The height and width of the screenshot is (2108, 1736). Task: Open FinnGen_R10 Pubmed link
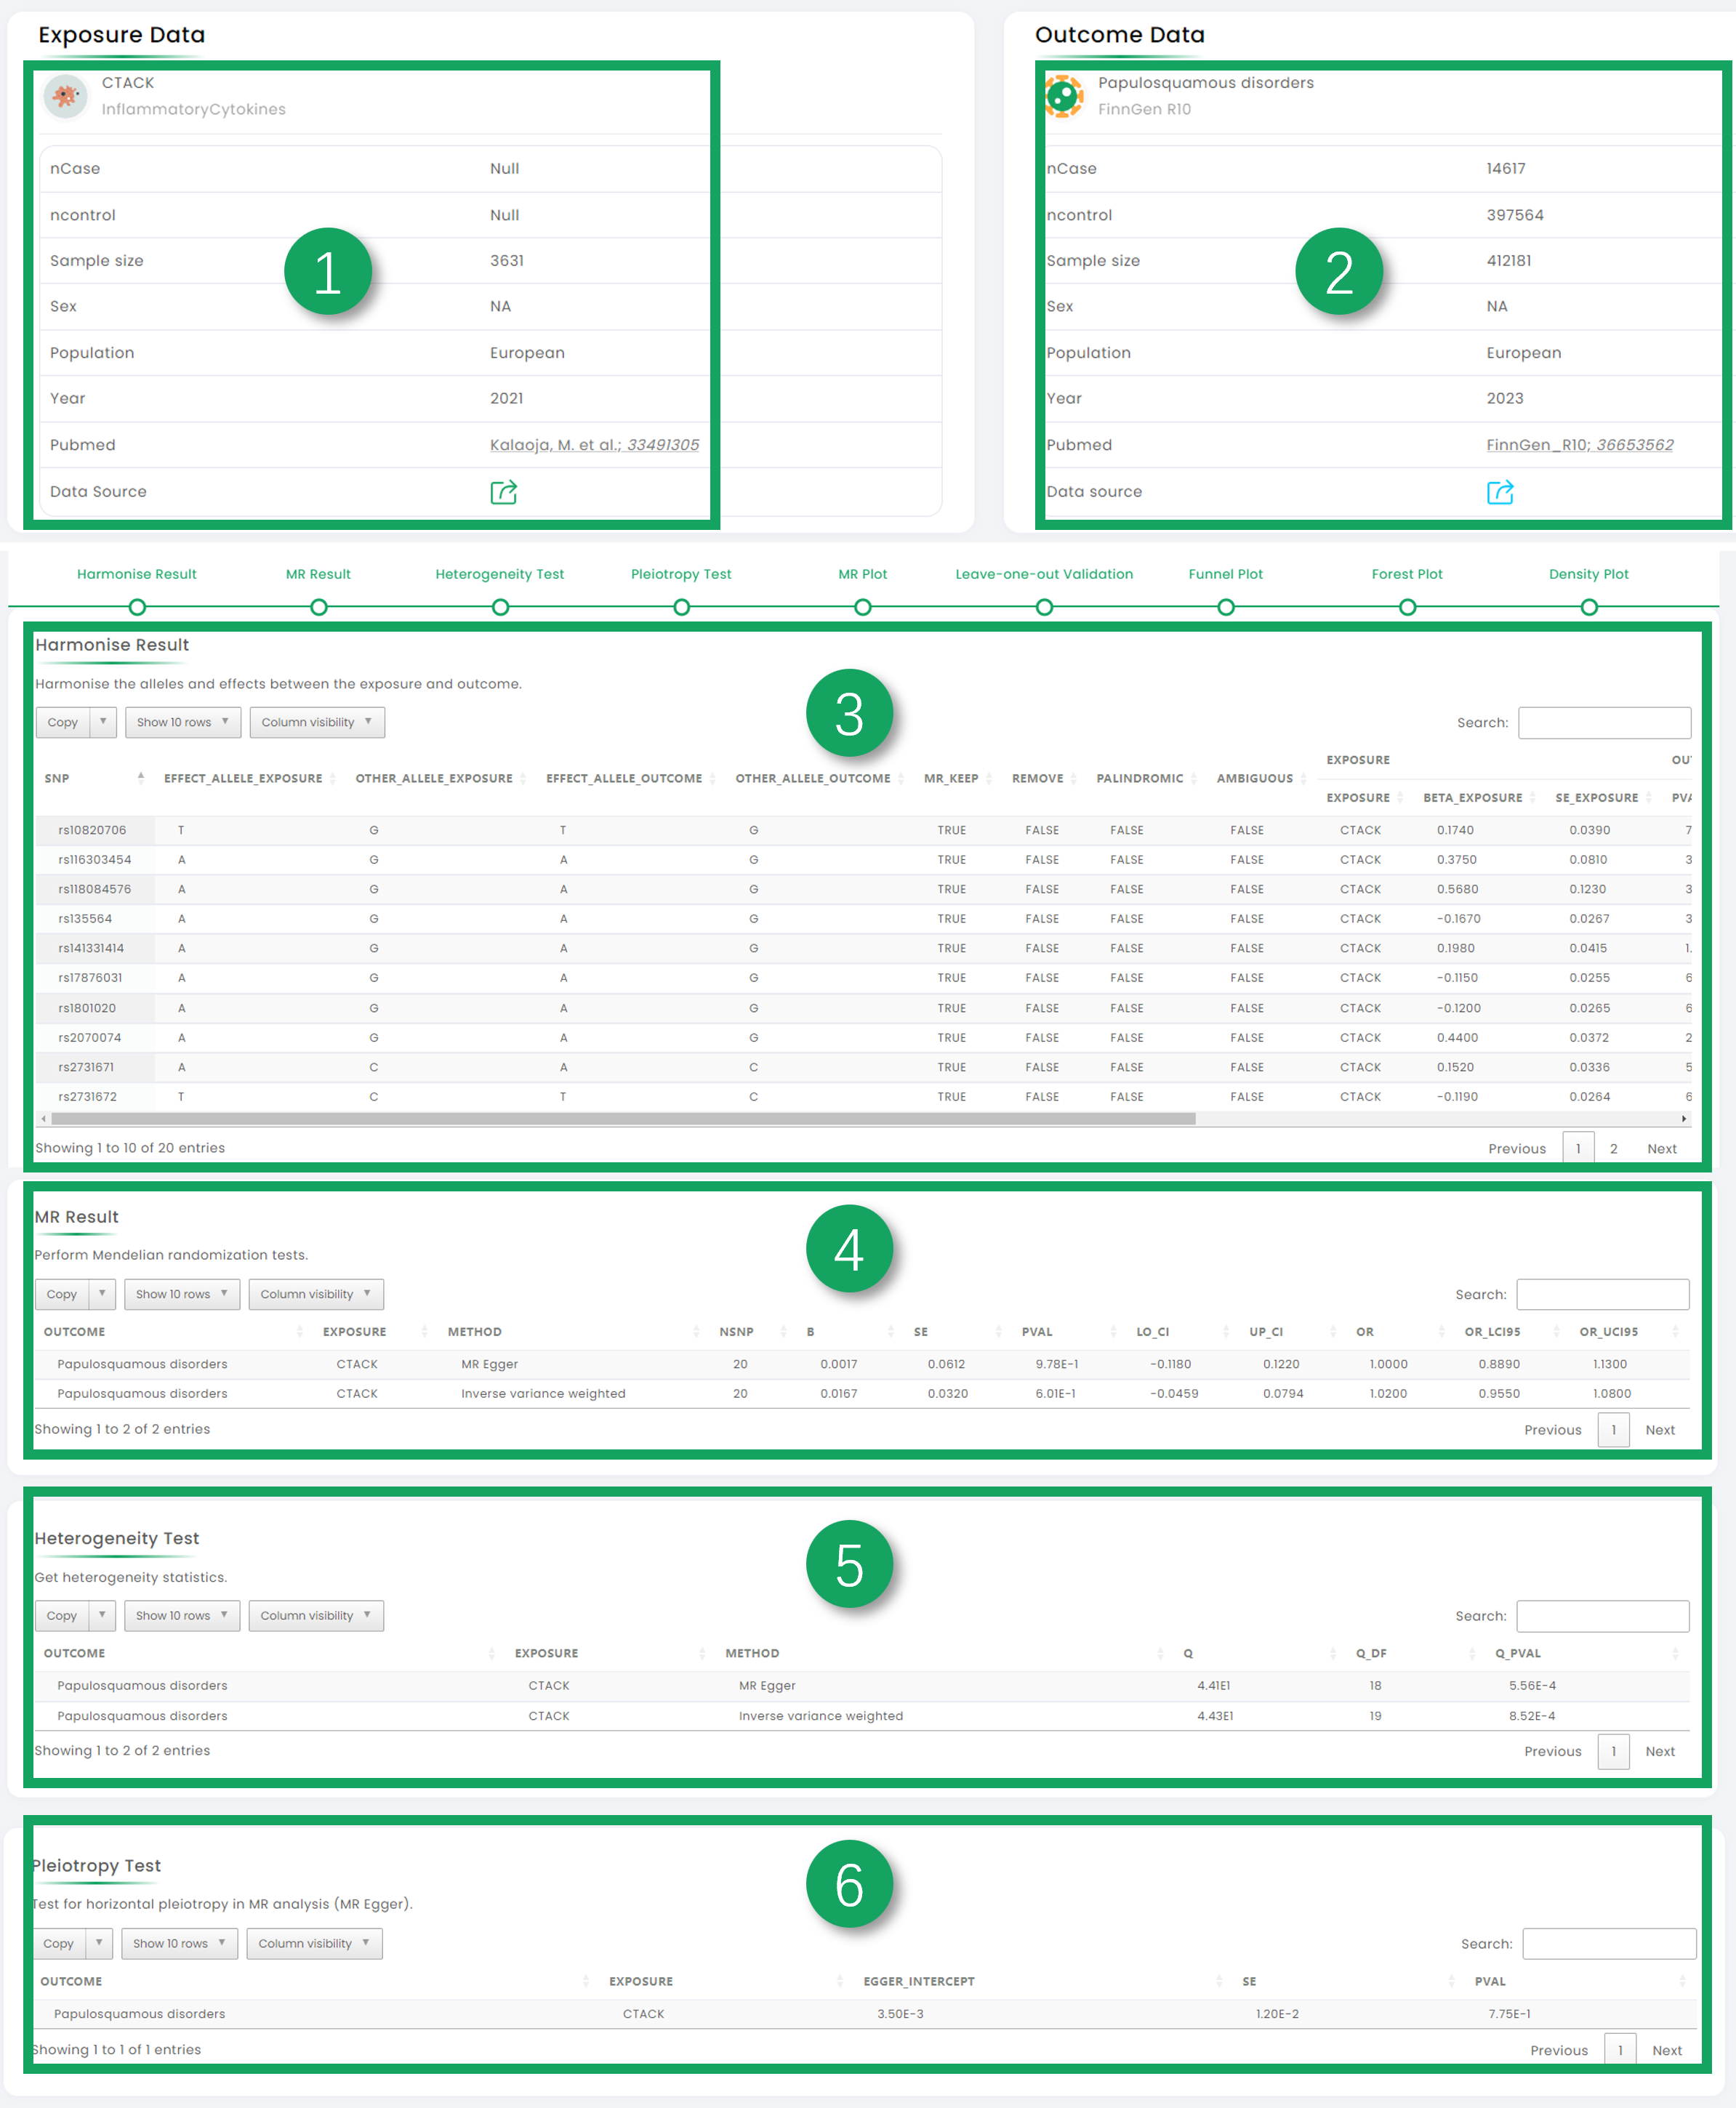(x=1579, y=445)
